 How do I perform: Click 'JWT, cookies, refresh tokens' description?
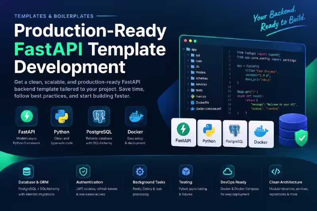[x=97, y=189]
